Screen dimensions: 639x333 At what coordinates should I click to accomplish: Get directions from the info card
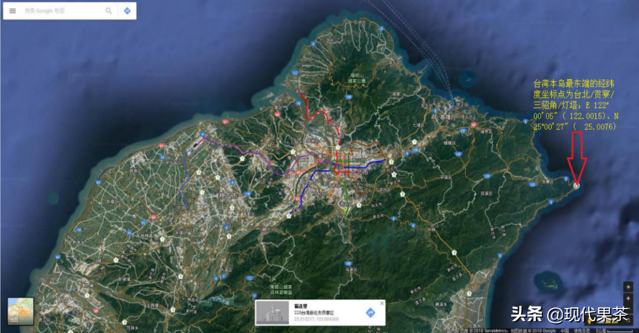pyautogui.click(x=370, y=313)
